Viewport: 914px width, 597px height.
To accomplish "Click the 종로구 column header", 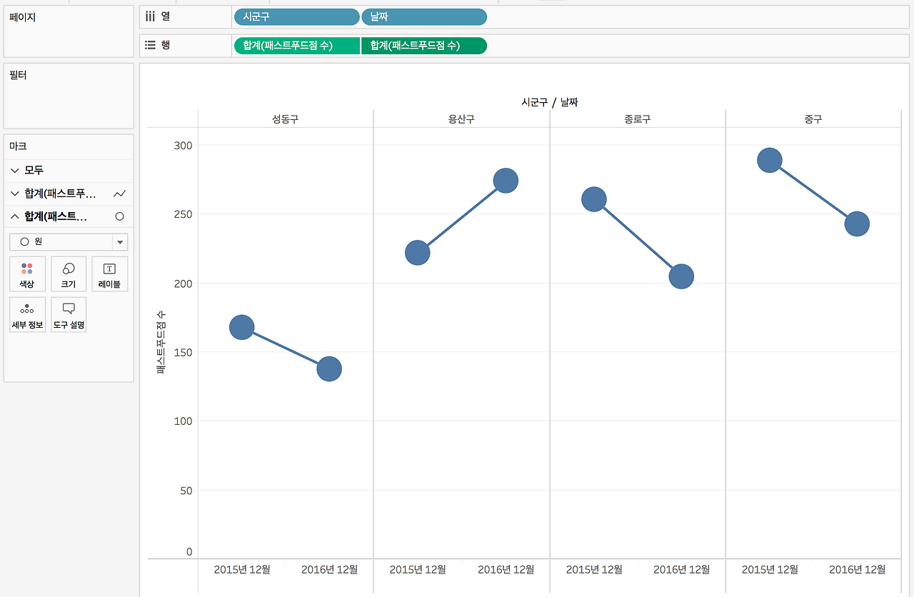I will (x=637, y=119).
